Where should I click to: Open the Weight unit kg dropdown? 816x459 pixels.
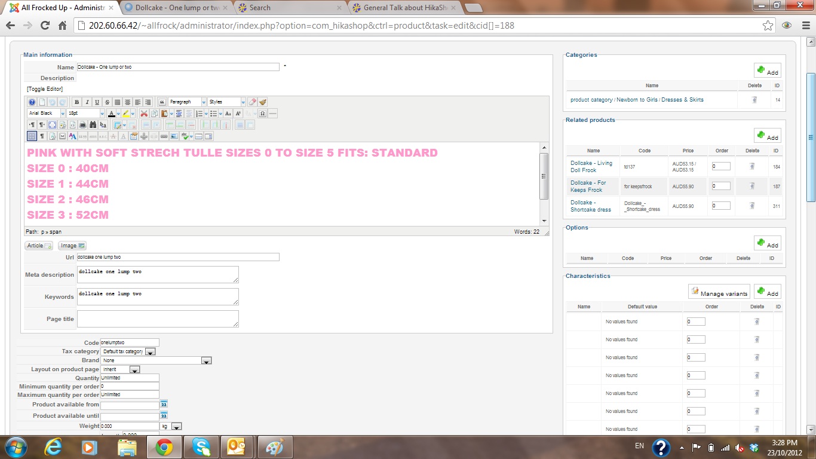click(x=171, y=426)
